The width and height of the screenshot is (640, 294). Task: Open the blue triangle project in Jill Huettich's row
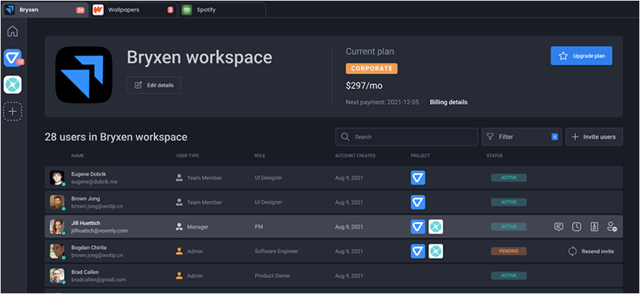pos(418,227)
